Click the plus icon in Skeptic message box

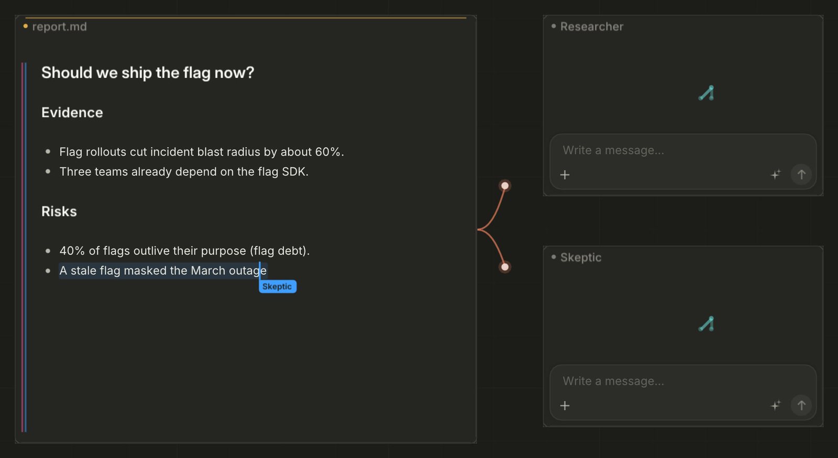point(565,406)
